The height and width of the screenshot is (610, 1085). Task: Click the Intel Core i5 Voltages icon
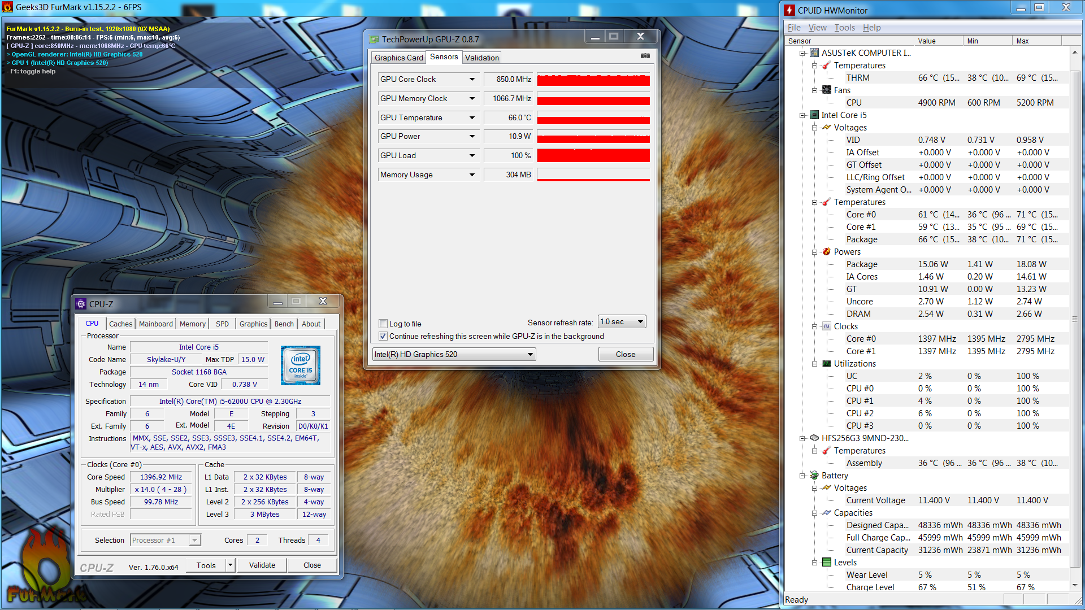coord(827,128)
